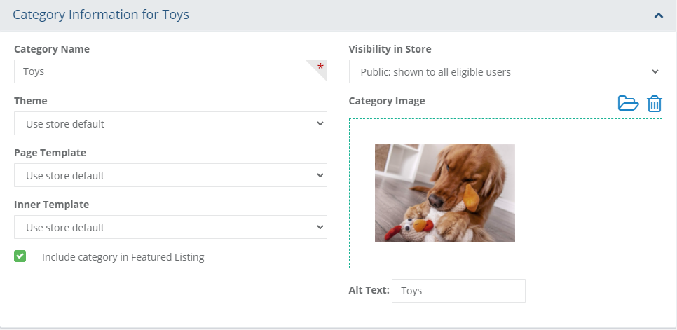
Task: Click into the Alt Text field
Action: (458, 291)
